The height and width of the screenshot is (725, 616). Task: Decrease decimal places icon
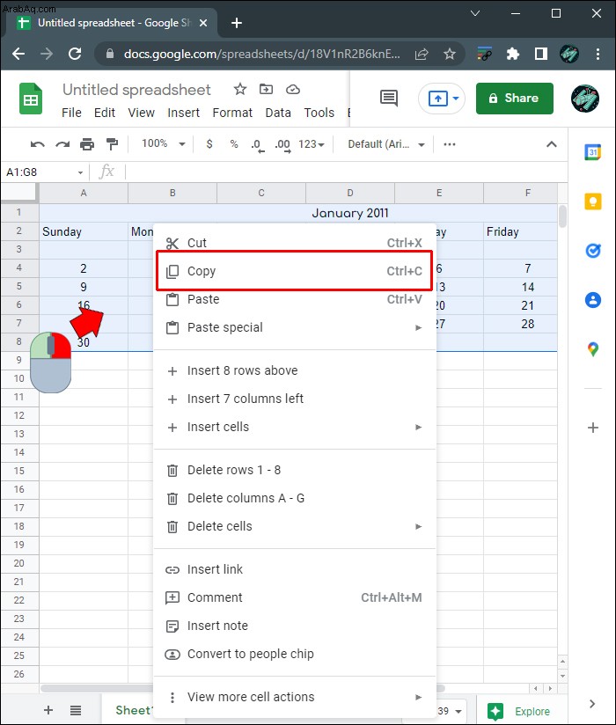(258, 145)
